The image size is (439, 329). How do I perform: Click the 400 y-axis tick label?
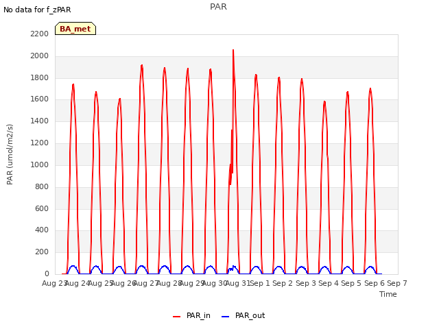[42, 230]
